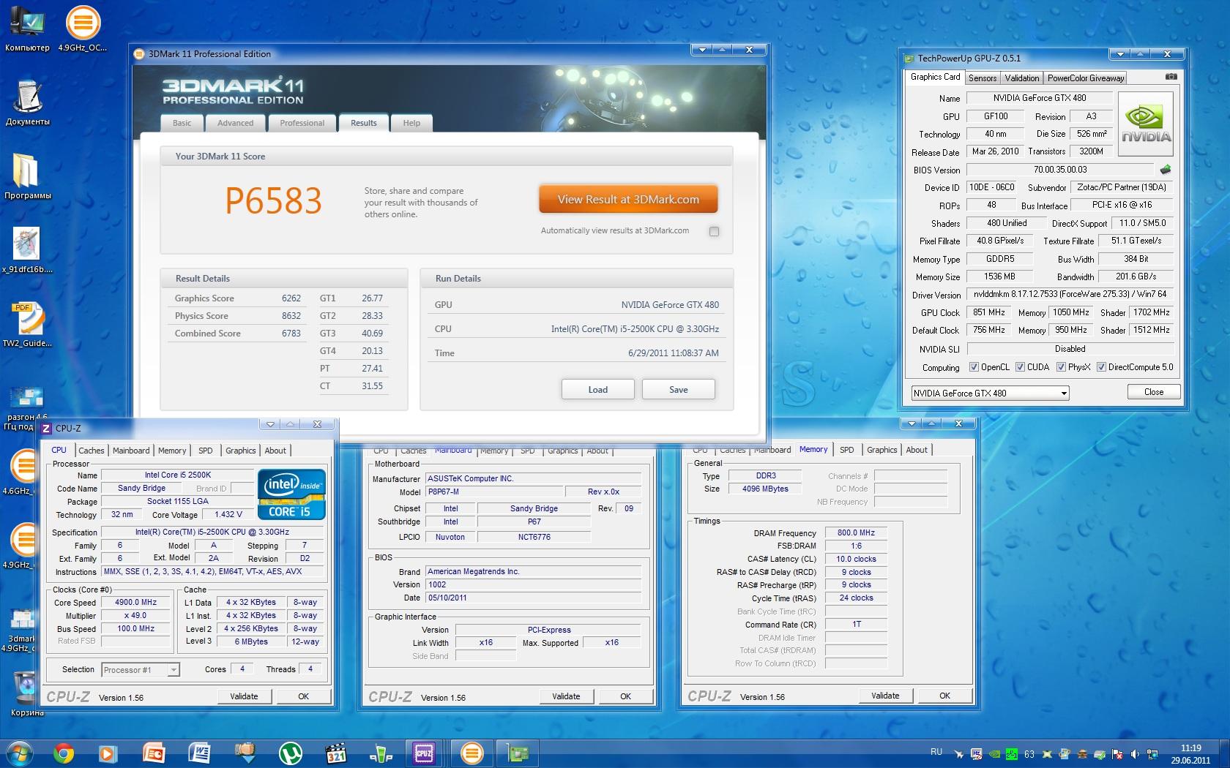Click the Mainboard Model P8P67-M field
This screenshot has height=768, width=1230.
[494, 492]
